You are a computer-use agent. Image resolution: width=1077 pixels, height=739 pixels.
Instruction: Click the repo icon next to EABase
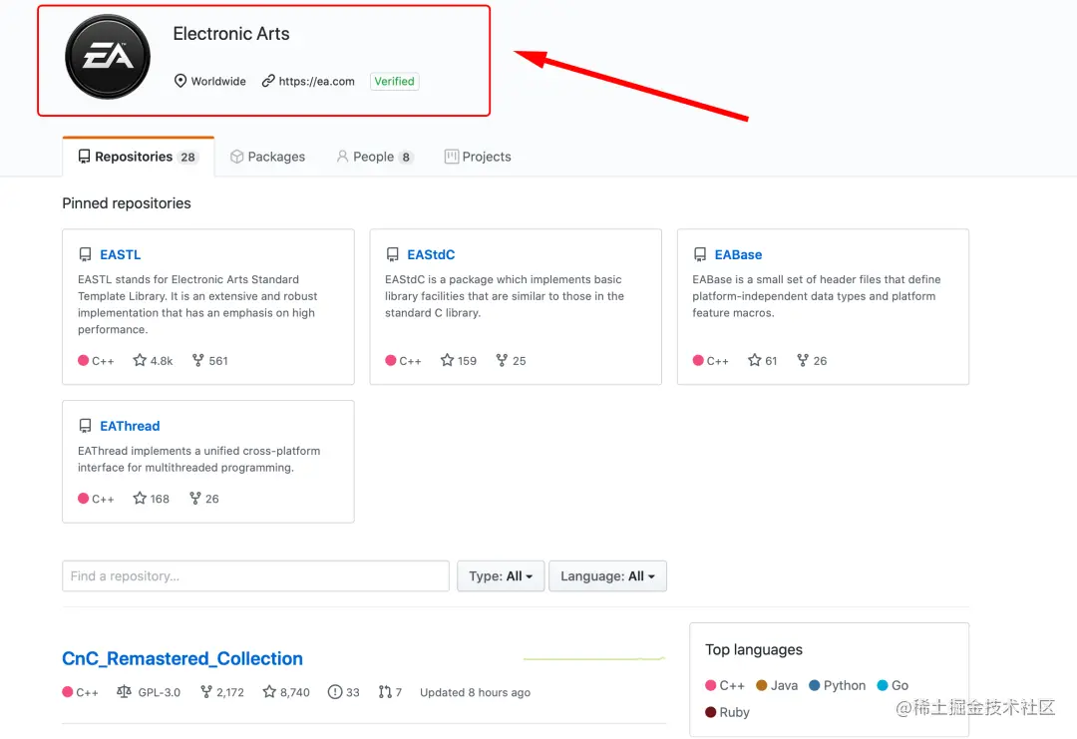click(x=700, y=254)
